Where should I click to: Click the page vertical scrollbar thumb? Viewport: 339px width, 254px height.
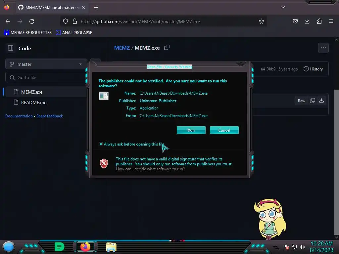[336, 162]
